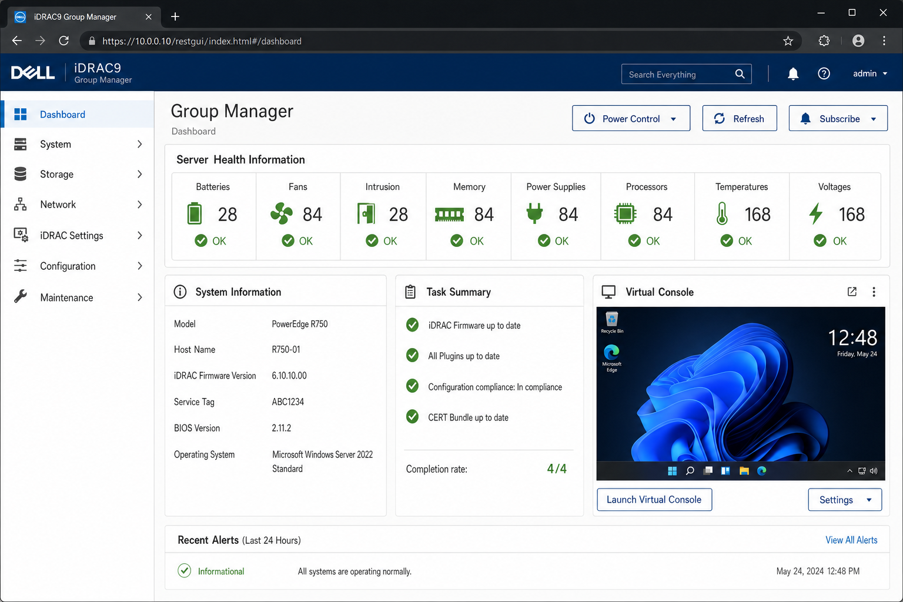Open the browser extensions puzzle icon
Viewport: 903px width, 602px height.
[824, 41]
